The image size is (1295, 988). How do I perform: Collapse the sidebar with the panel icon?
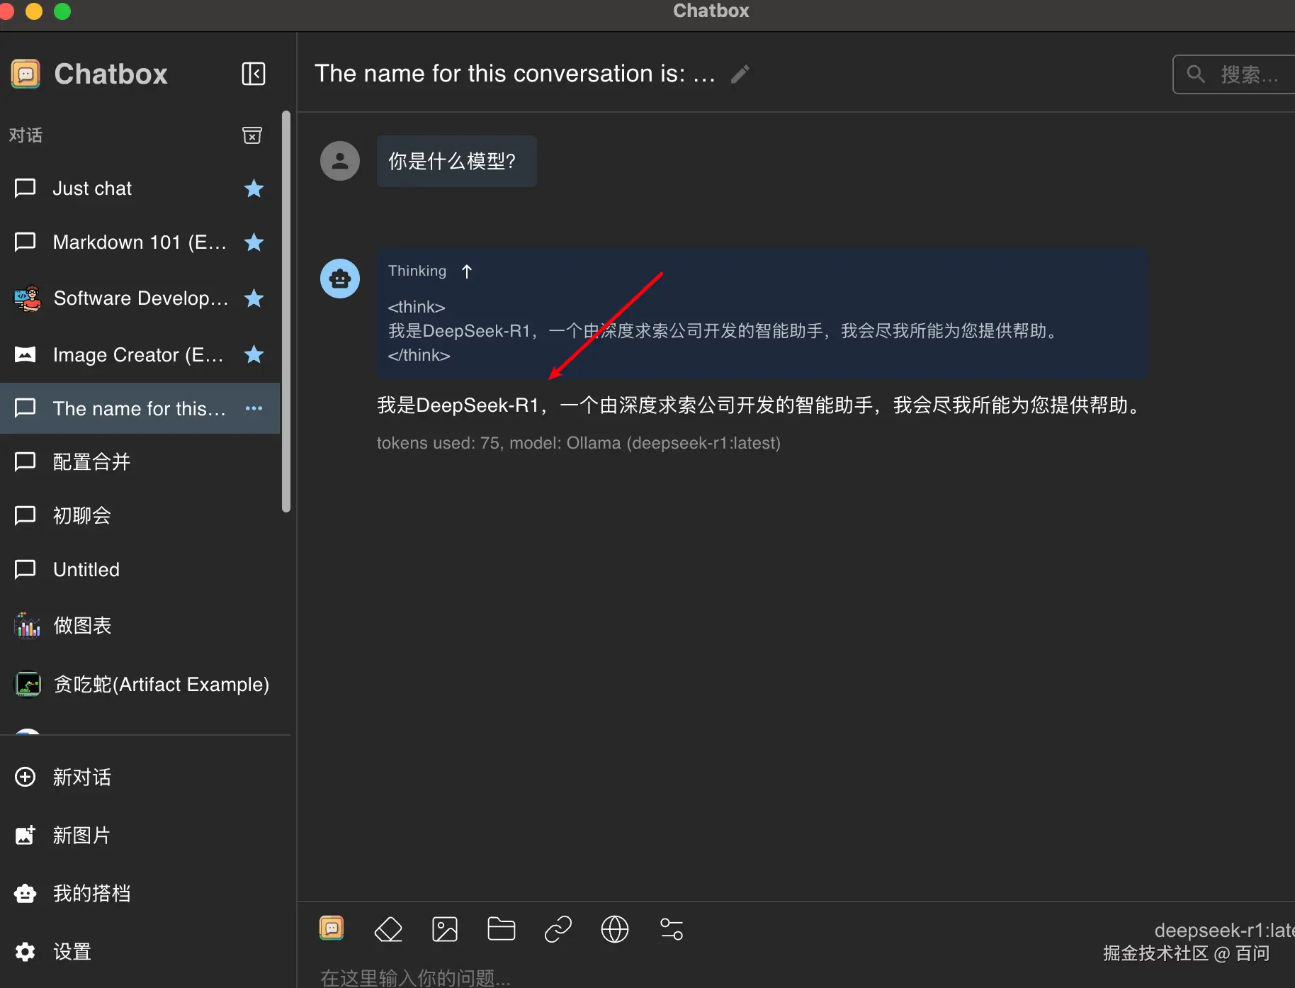[x=254, y=74]
